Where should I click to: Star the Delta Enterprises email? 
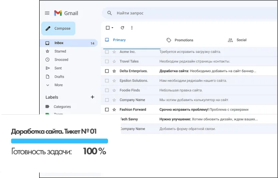pos(114,71)
